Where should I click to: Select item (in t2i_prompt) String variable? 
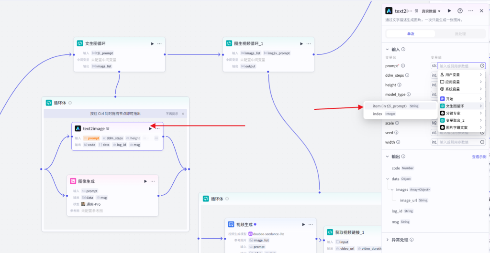[401, 106]
